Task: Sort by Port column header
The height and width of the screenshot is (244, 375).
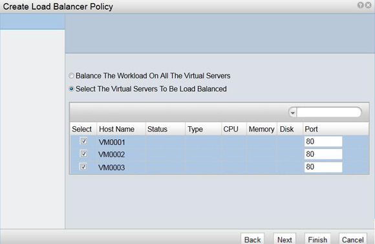Action: click(336, 129)
